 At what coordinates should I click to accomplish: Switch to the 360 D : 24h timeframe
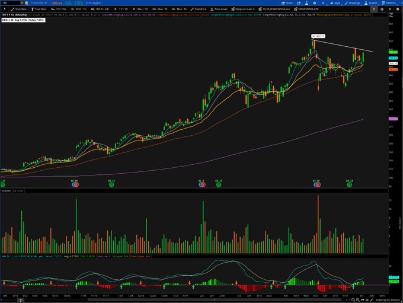(100, 9)
